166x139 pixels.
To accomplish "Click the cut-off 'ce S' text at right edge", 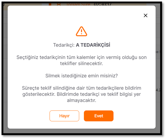I will pyautogui.click(x=158, y=52).
